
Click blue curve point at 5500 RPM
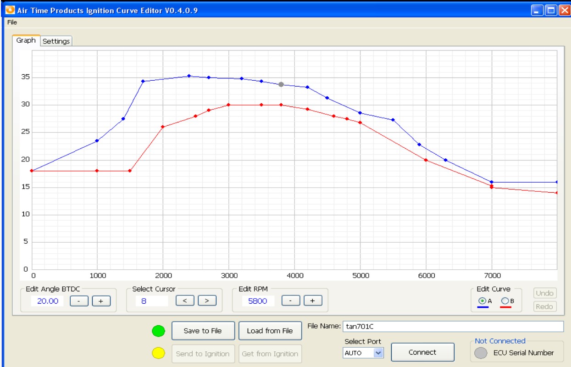point(393,120)
